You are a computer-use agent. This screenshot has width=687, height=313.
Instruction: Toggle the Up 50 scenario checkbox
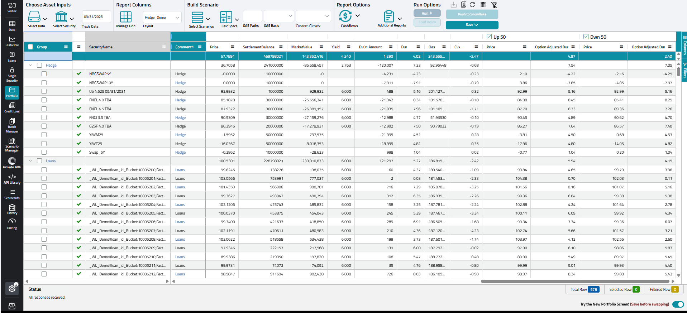(489, 37)
